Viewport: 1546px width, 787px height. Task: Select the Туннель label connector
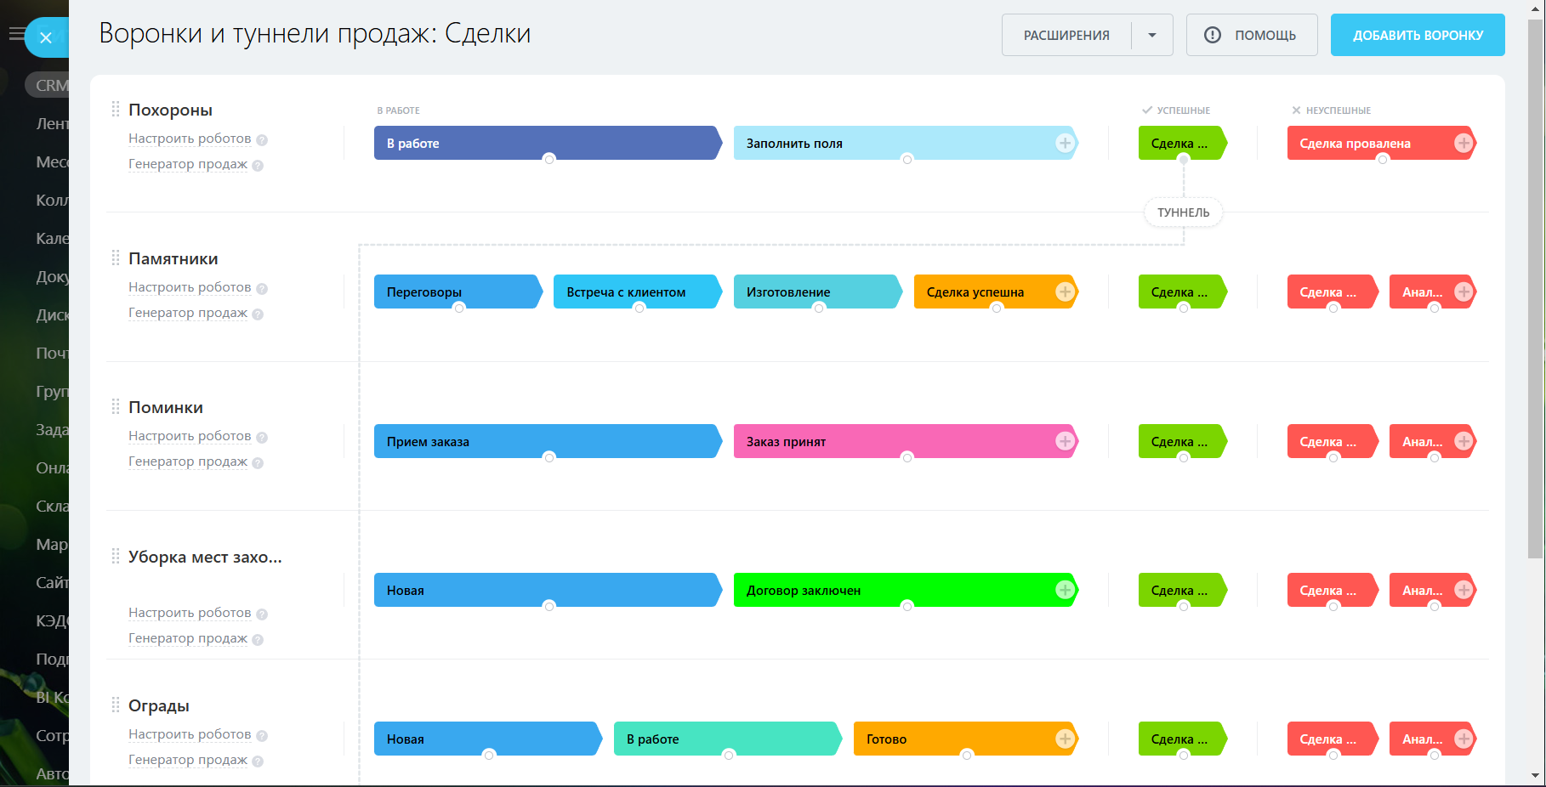pyautogui.click(x=1183, y=212)
